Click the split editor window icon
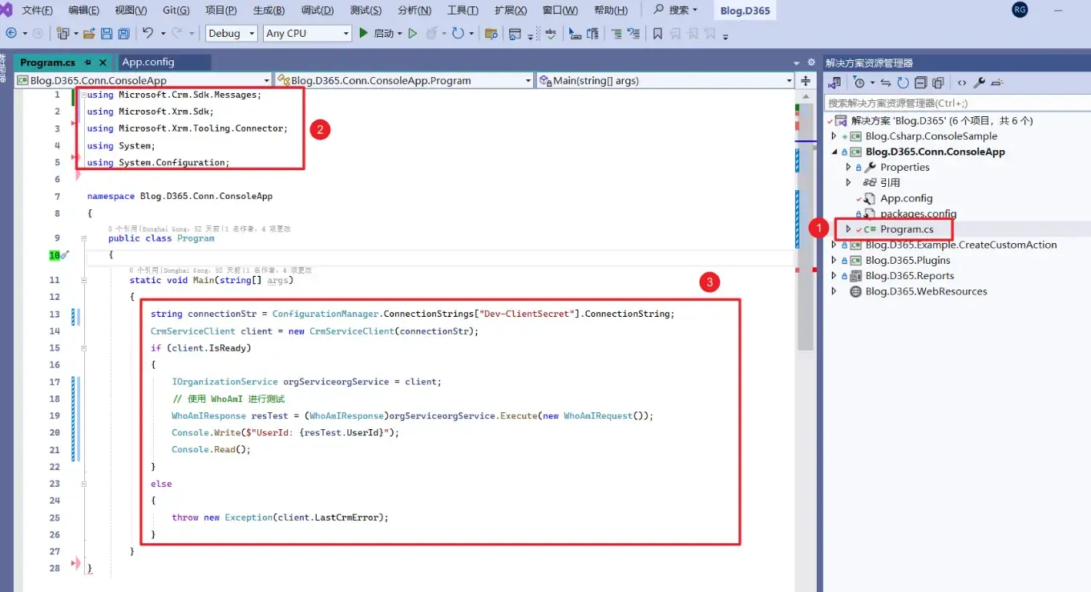The image size is (1091, 592). [x=806, y=80]
